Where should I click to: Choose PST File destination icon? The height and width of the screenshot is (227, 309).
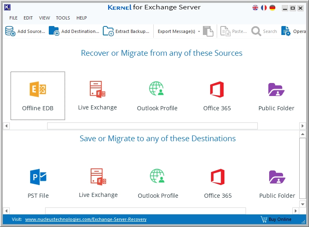click(x=38, y=177)
